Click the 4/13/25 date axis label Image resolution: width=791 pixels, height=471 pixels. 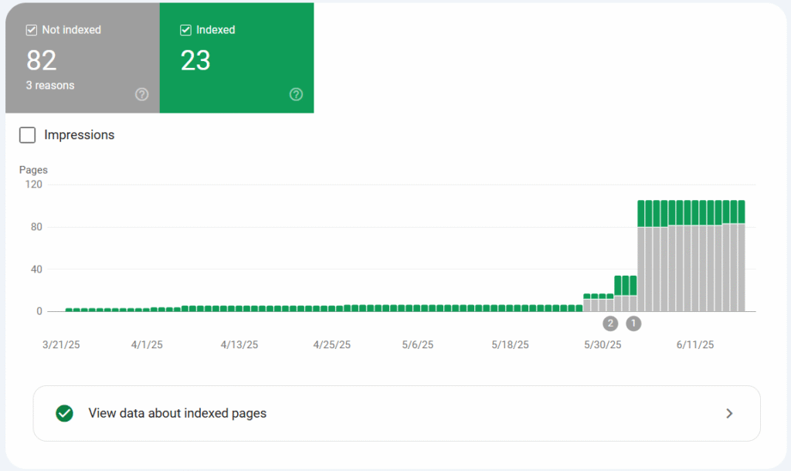coord(239,345)
